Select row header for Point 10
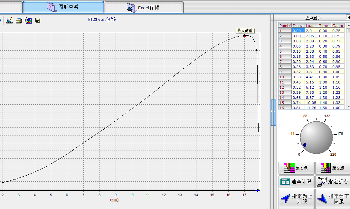Screen dimensions: 350x209 point(285,77)
